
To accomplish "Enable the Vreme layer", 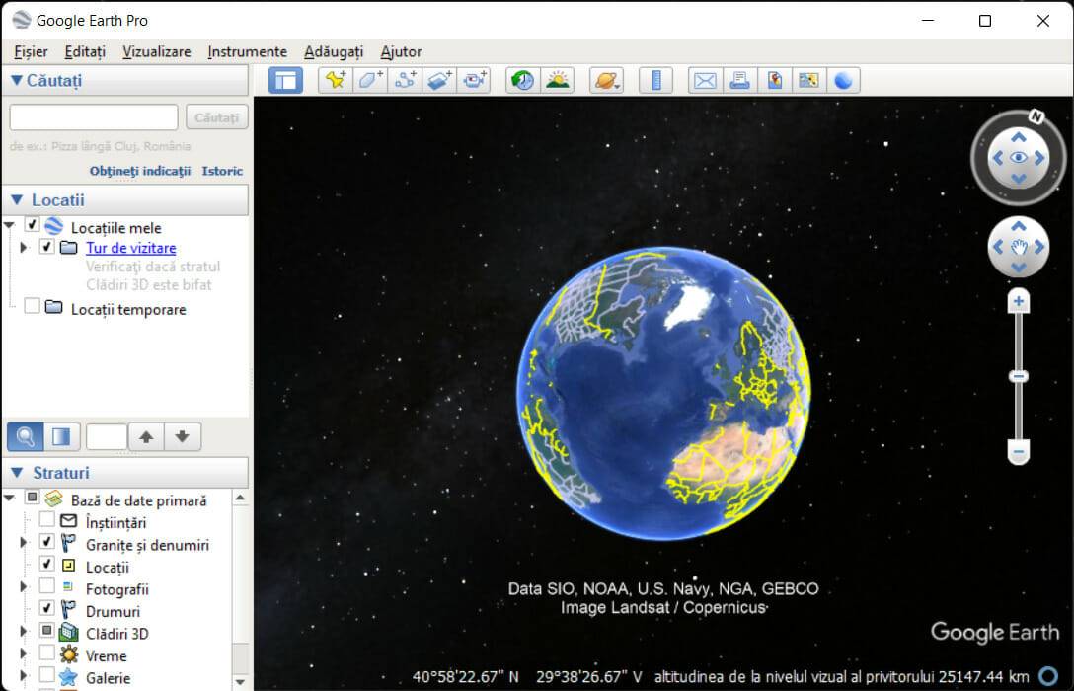I will pos(46,654).
